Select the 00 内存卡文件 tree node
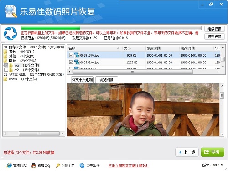Image resolution: width=228 pixels, height=171 pixels. pyautogui.click(x=34, y=47)
